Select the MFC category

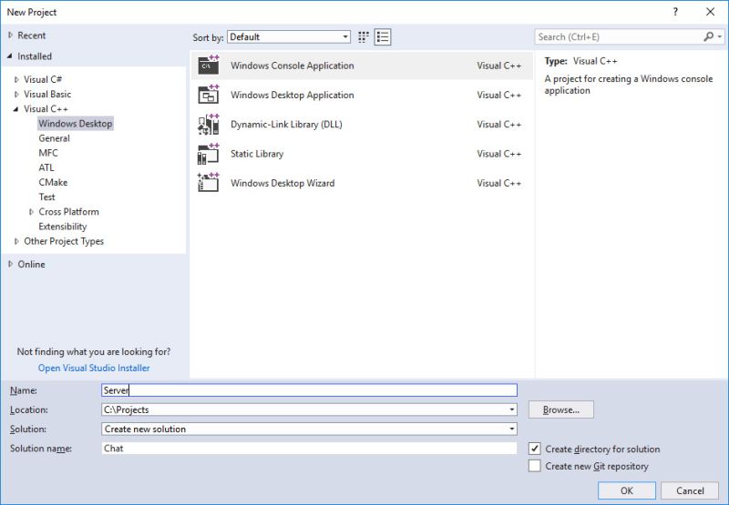48,153
